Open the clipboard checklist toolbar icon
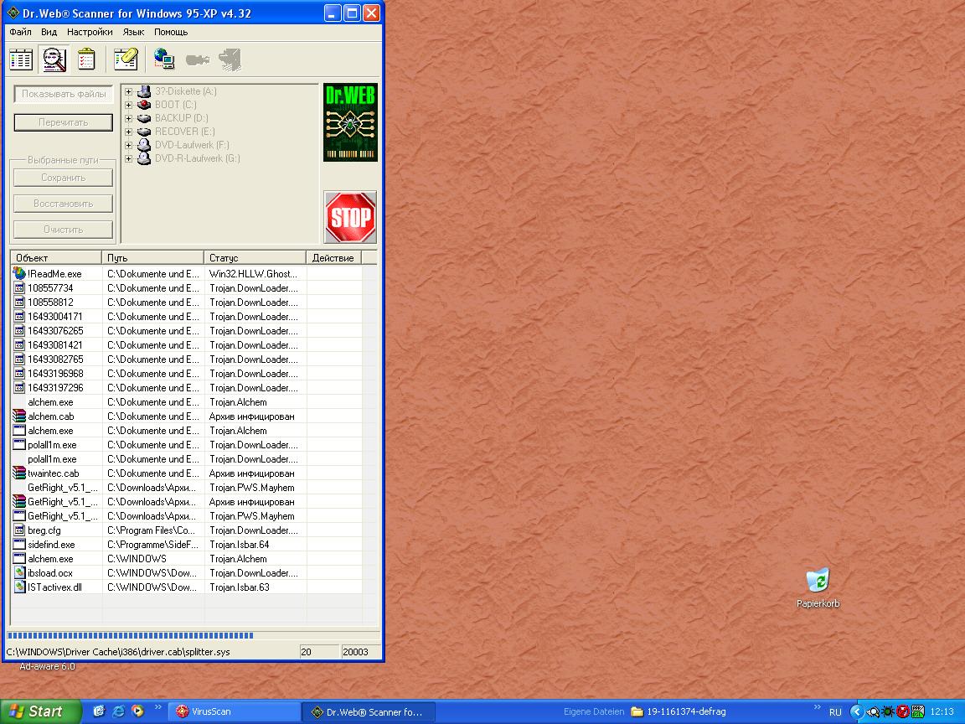 pyautogui.click(x=86, y=59)
